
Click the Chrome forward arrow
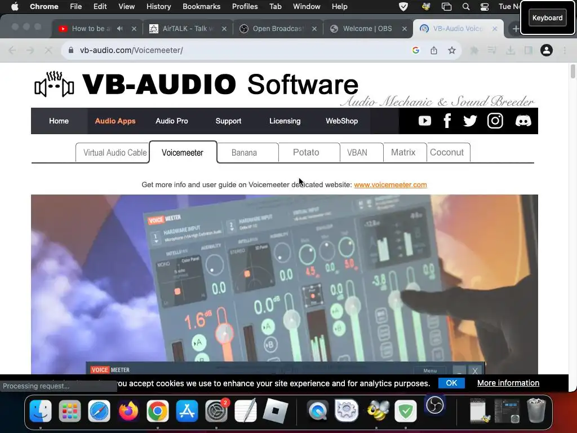(30, 50)
